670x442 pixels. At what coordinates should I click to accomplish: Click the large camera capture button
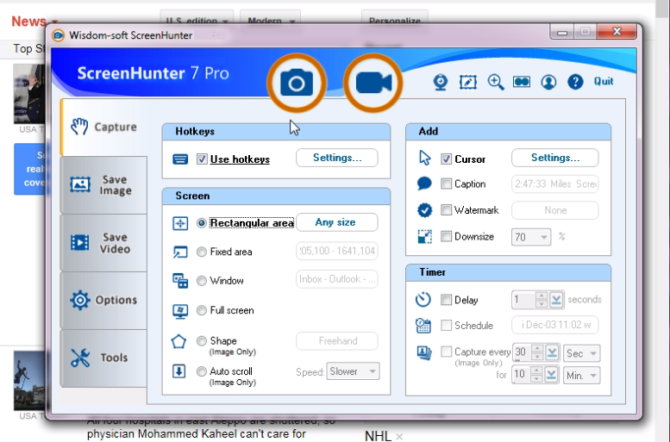coord(297,83)
